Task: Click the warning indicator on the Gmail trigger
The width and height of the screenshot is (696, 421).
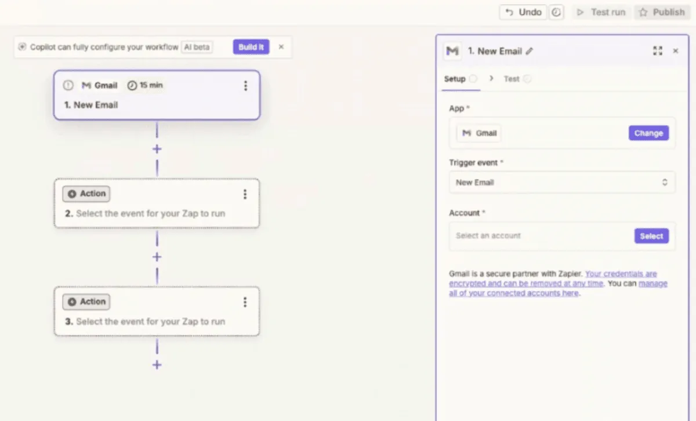Action: 68,85
